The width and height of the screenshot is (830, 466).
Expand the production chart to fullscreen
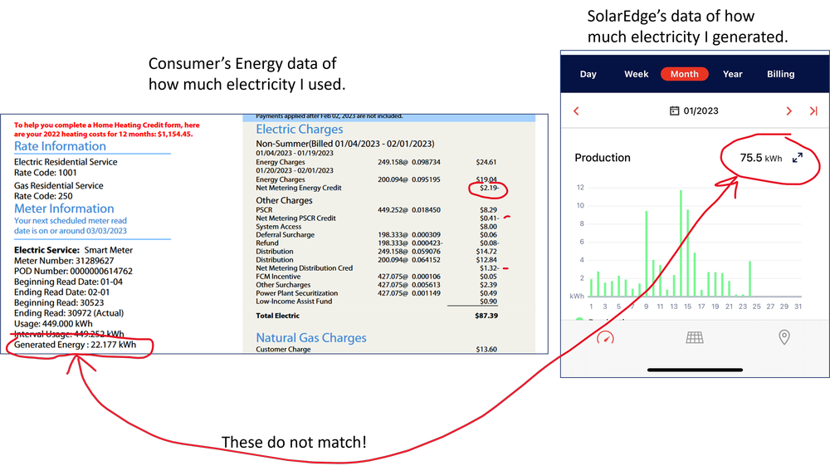(797, 158)
